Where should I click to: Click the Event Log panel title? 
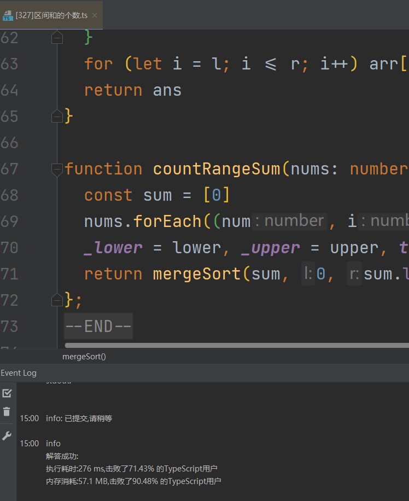click(19, 373)
